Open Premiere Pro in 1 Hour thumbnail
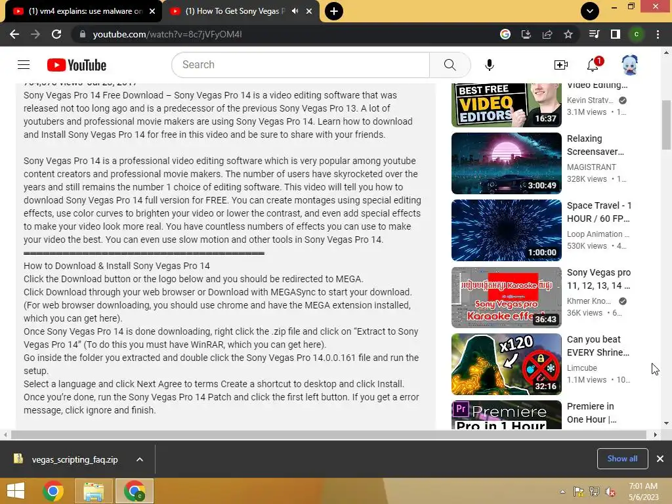The width and height of the screenshot is (672, 504). [x=506, y=415]
